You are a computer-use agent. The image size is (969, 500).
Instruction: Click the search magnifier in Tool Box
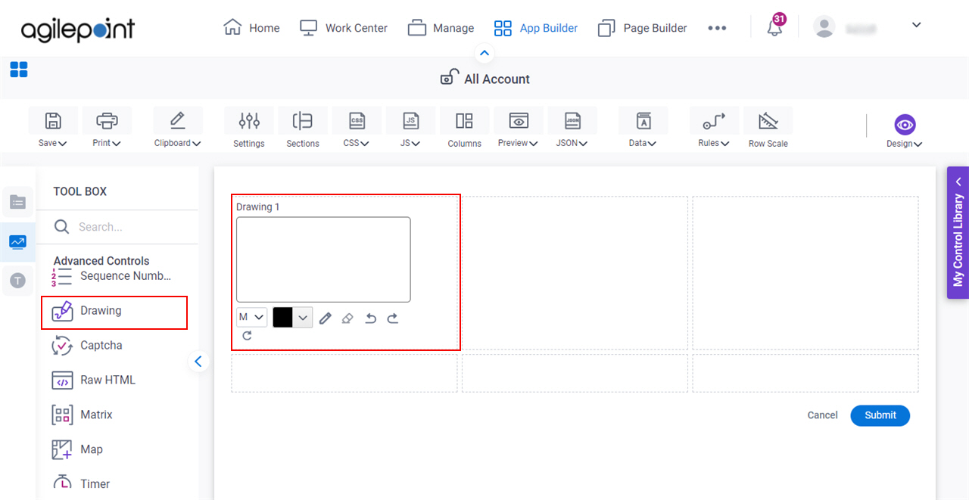(62, 226)
